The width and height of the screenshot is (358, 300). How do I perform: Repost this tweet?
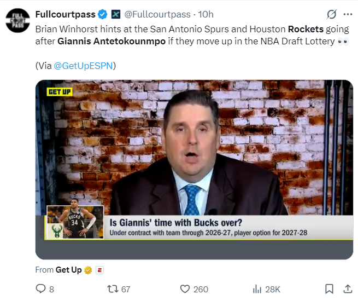pyautogui.click(x=113, y=289)
